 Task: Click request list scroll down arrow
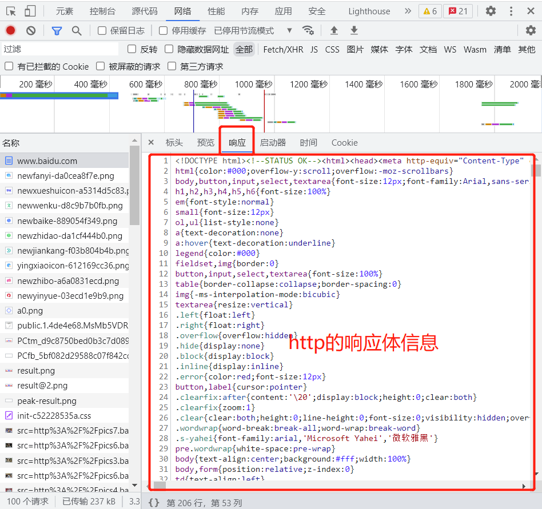(x=134, y=485)
